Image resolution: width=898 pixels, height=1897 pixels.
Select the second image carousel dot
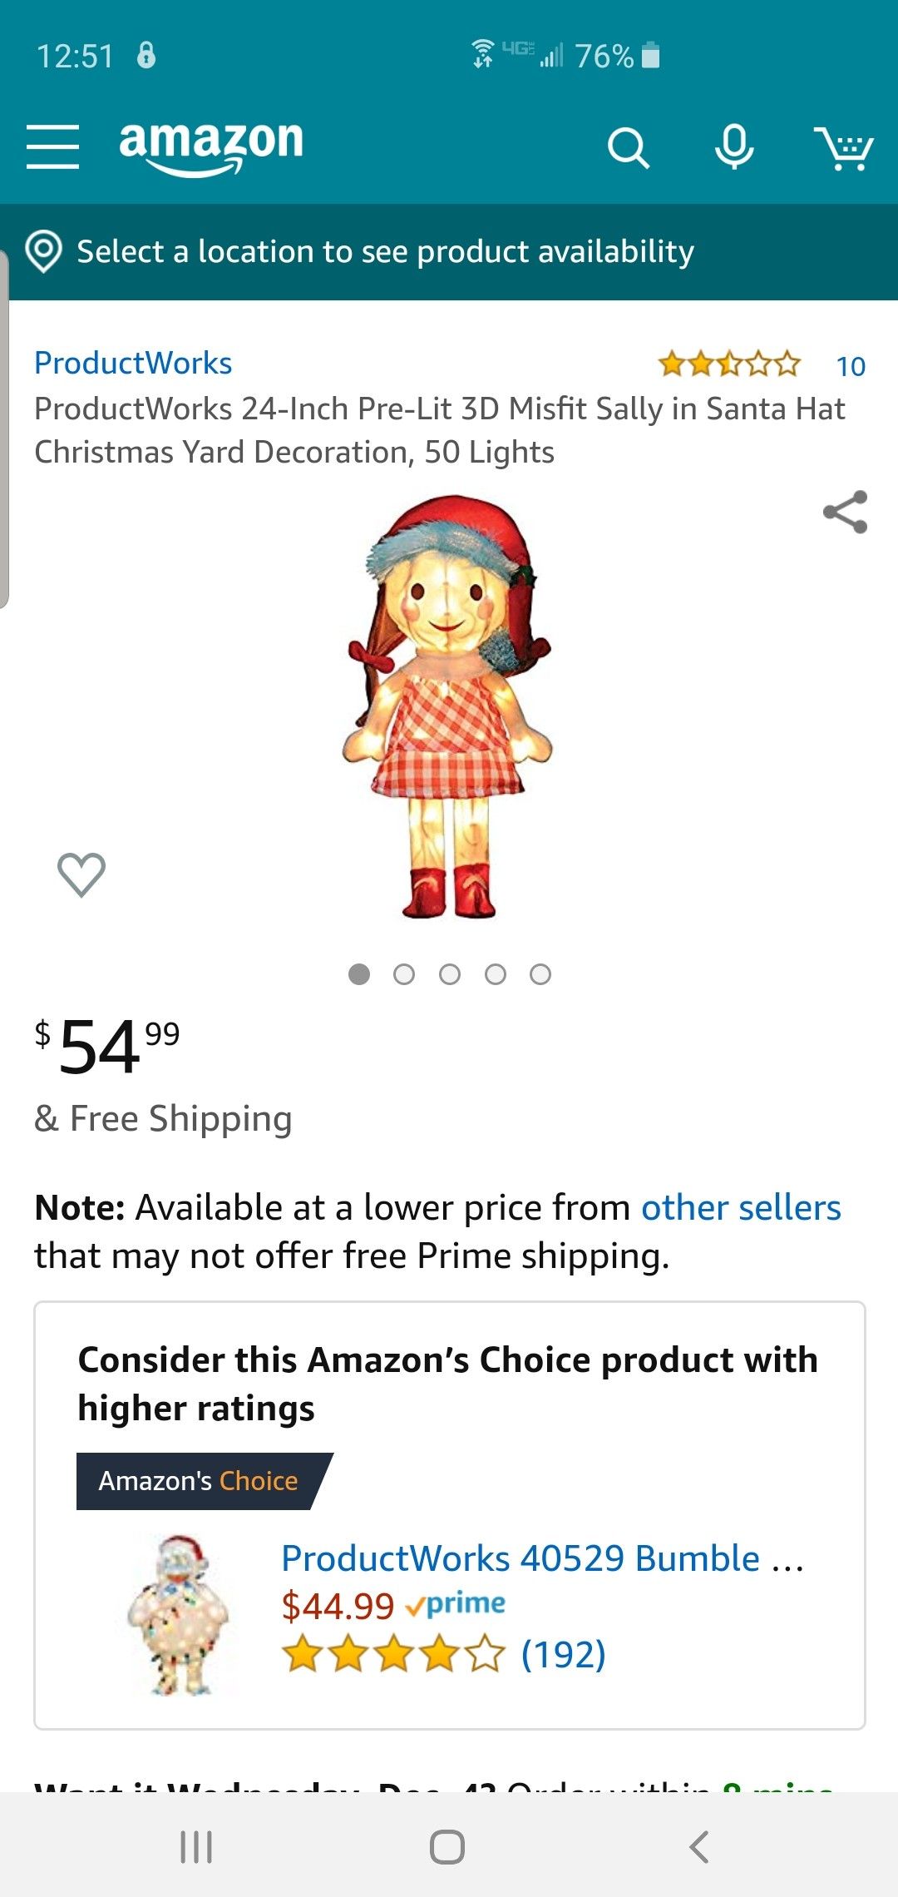(x=404, y=974)
